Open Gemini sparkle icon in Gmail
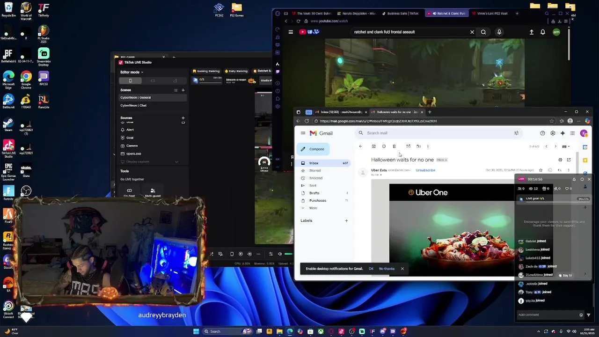This screenshot has width=599, height=337. 562,133
